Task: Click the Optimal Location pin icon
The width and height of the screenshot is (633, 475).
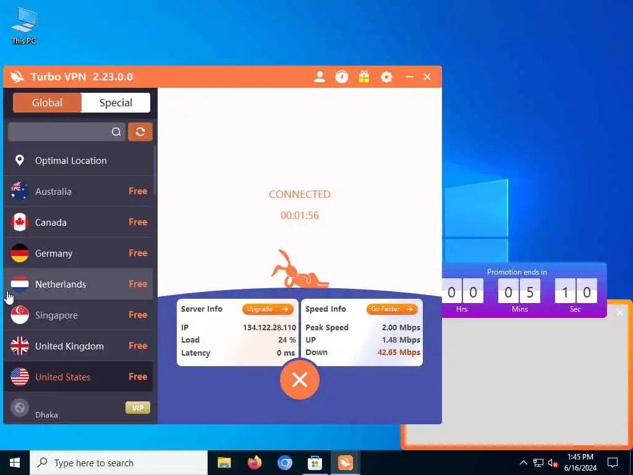Action: [19, 160]
